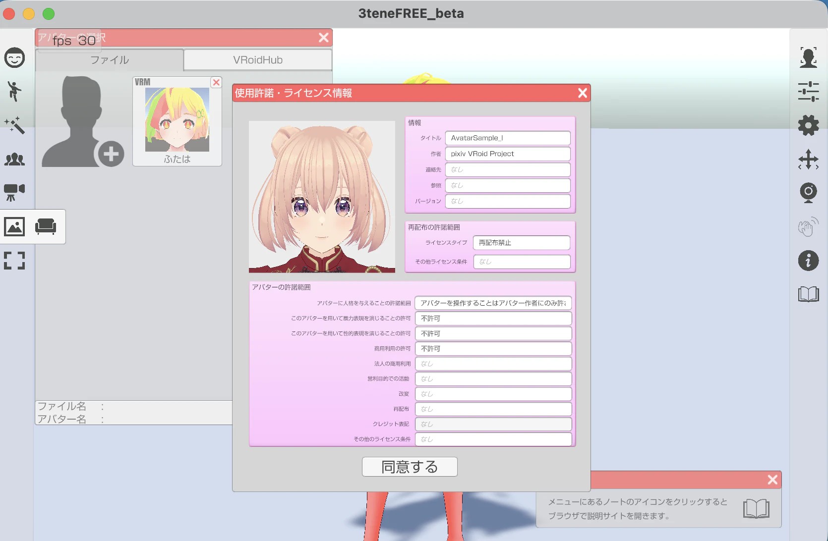Dismiss the manual hint popup
Image resolution: width=828 pixels, height=541 pixels.
click(x=772, y=480)
